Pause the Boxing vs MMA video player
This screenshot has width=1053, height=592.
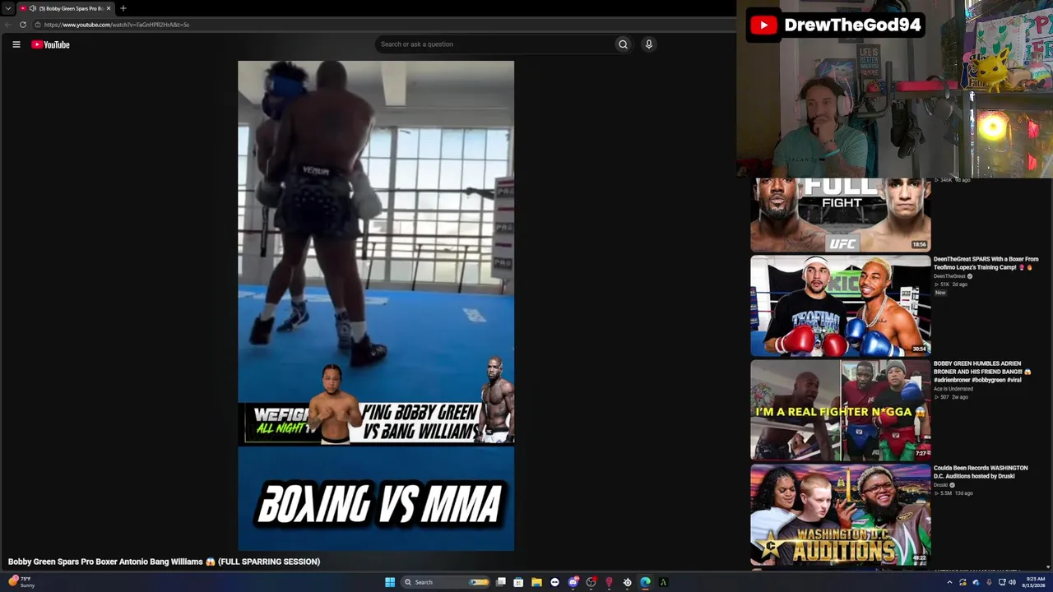coord(376,305)
